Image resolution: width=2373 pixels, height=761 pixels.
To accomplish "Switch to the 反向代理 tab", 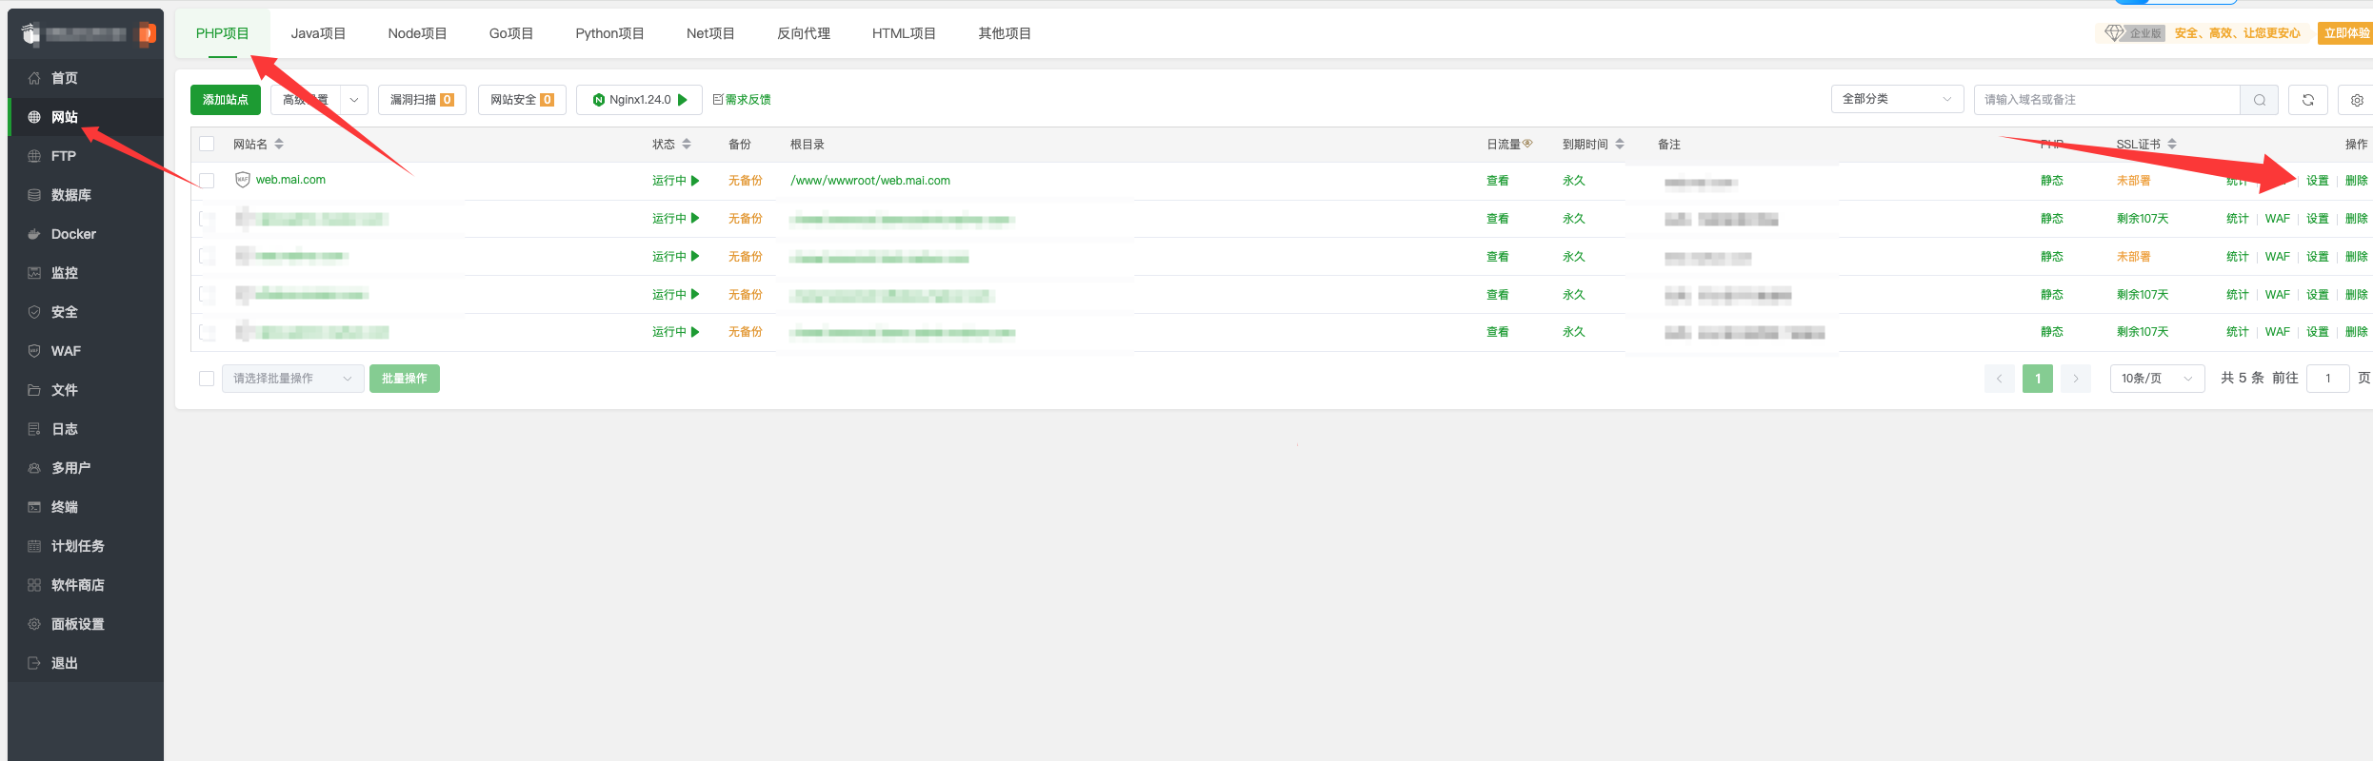I will (x=803, y=33).
